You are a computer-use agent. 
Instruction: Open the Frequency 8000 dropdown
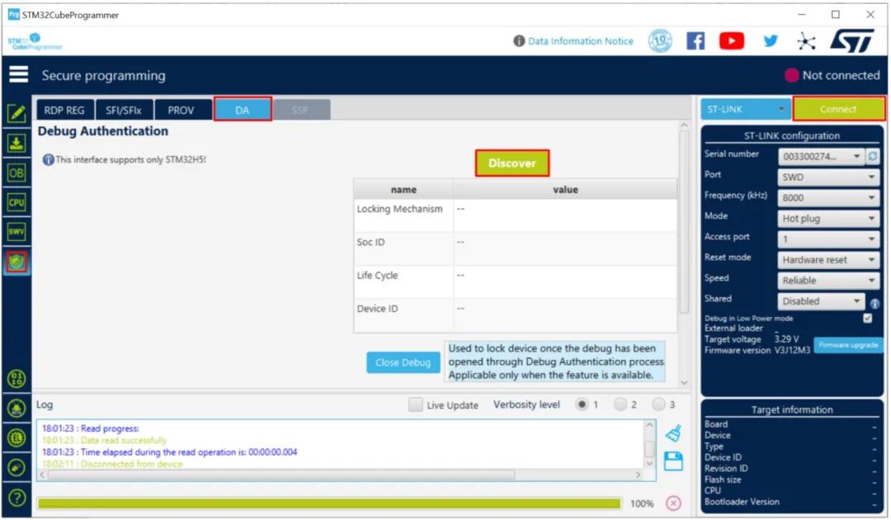tap(828, 198)
